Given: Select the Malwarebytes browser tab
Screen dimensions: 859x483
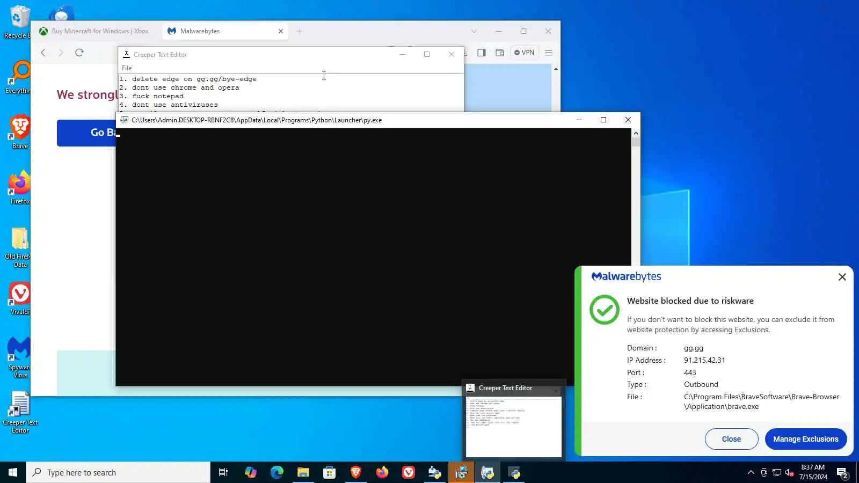Looking at the screenshot, I should click(225, 31).
